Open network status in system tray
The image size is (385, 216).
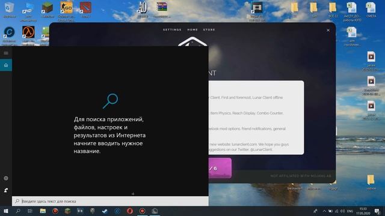click(336, 211)
